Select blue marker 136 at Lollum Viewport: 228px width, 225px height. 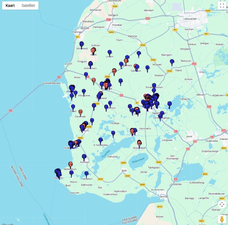[x=110, y=53]
